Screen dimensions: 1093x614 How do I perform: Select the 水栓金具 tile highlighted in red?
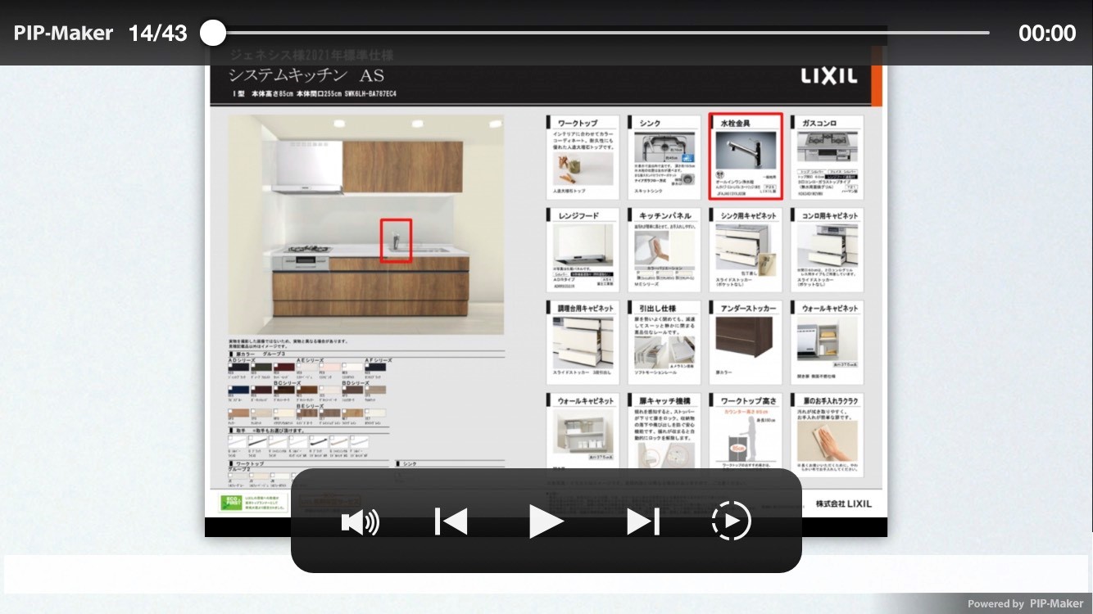pyautogui.click(x=746, y=156)
